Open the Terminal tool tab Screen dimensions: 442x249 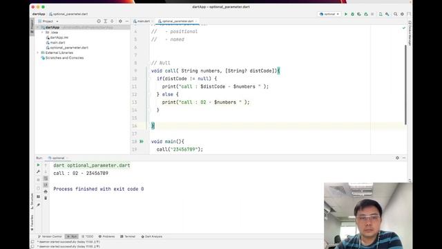point(128,237)
